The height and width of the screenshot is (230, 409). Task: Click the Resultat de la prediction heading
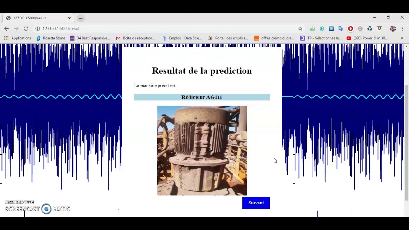202,71
